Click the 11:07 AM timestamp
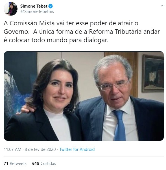This screenshot has width=166, height=170. (x=12, y=149)
